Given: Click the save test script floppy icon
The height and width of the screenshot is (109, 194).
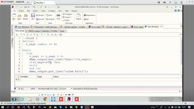Looking at the screenshot, I should pos(61,35).
